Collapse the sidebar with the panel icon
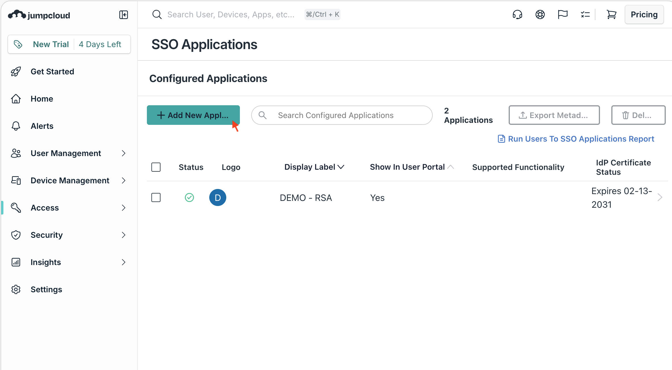Screen dimensions: 672x370 (x=123, y=15)
